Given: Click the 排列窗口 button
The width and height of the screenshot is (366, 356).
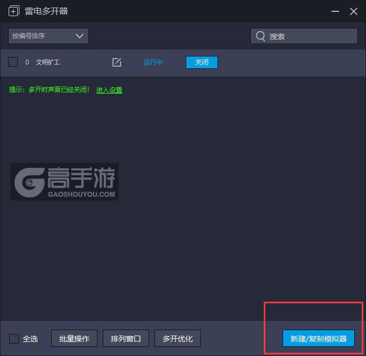Looking at the screenshot, I should point(126,338).
